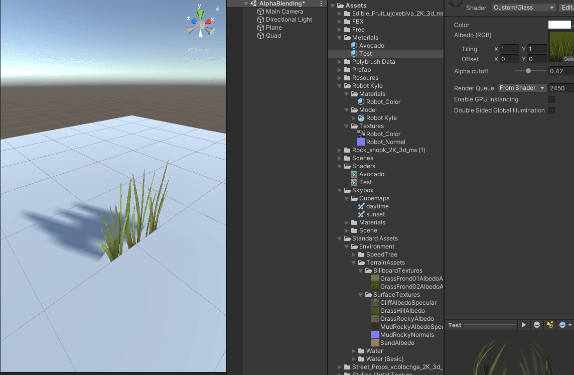Expand the Edible_Fruit folder
Viewport: 574px width, 375px height.
(340, 14)
